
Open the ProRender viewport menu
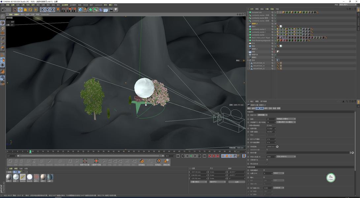click(45, 15)
